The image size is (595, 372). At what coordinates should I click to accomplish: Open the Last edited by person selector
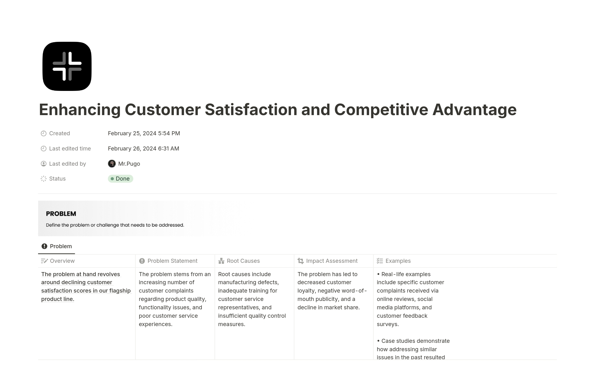coord(125,164)
